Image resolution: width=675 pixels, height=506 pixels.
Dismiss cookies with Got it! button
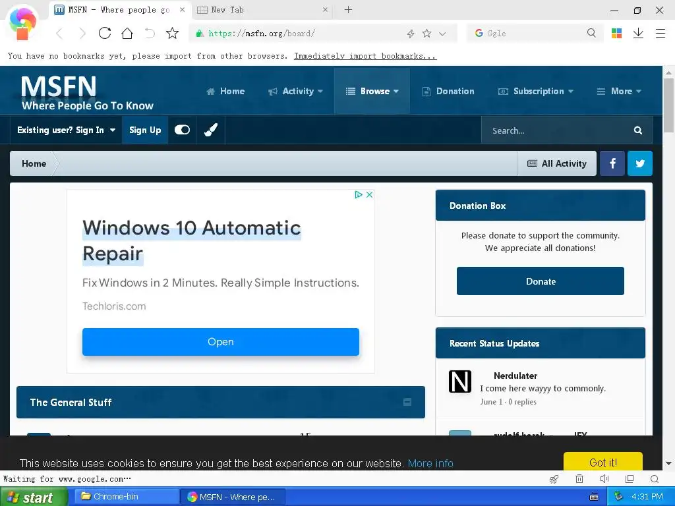pos(602,462)
